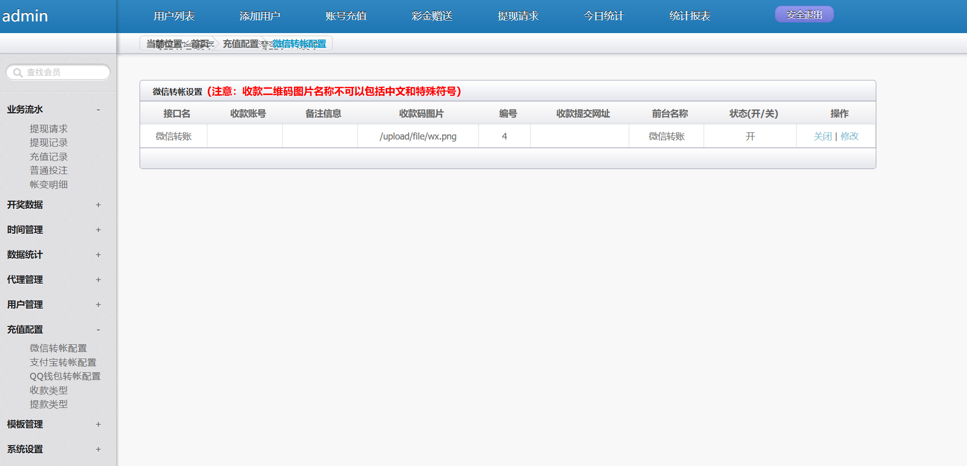Expand the 用户管理 section
Screen dimensions: 967x466
98,305
